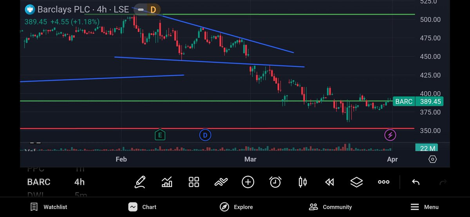This screenshot has height=217, width=470.
Task: Open Barclays PLC symbol search
Action: click(x=83, y=9)
